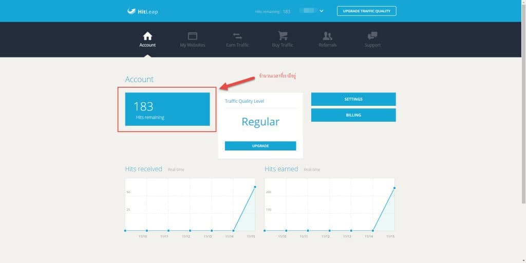Click the 11/14 point on Hits received chart
Screen dimensions: 526x263
pos(234,231)
